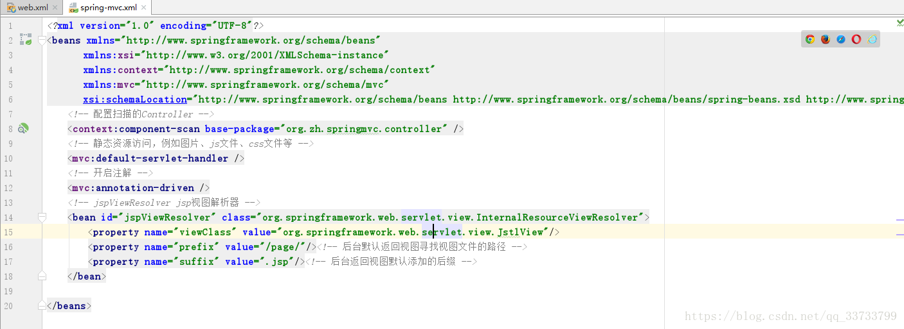Click the jspViewResolver jsp视图解析器 comment
This screenshot has width=904, height=329.
[x=164, y=203]
